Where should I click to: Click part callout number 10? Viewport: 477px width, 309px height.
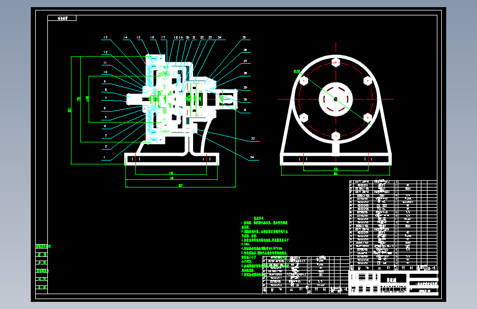pyautogui.click(x=106, y=72)
